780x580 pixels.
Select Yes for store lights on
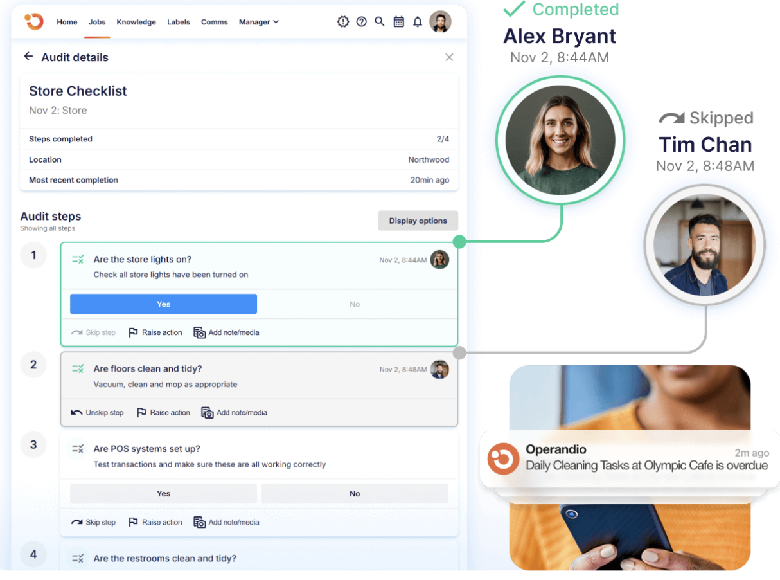coord(163,304)
